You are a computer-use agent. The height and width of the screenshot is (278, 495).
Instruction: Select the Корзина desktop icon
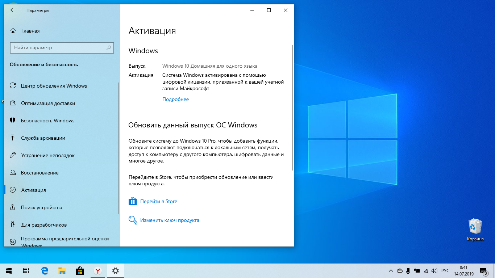pyautogui.click(x=475, y=230)
